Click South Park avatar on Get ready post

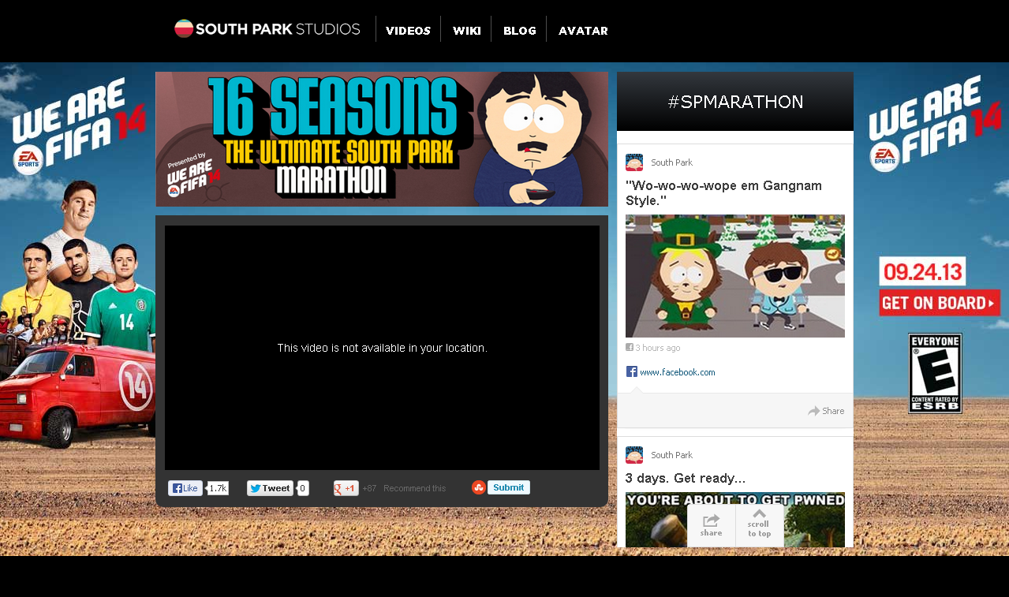pos(634,455)
